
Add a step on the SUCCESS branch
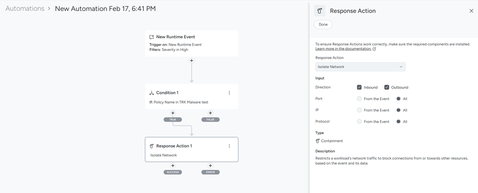point(173,166)
